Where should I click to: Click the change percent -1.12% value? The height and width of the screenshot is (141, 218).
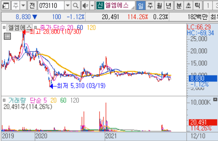coord(76,17)
